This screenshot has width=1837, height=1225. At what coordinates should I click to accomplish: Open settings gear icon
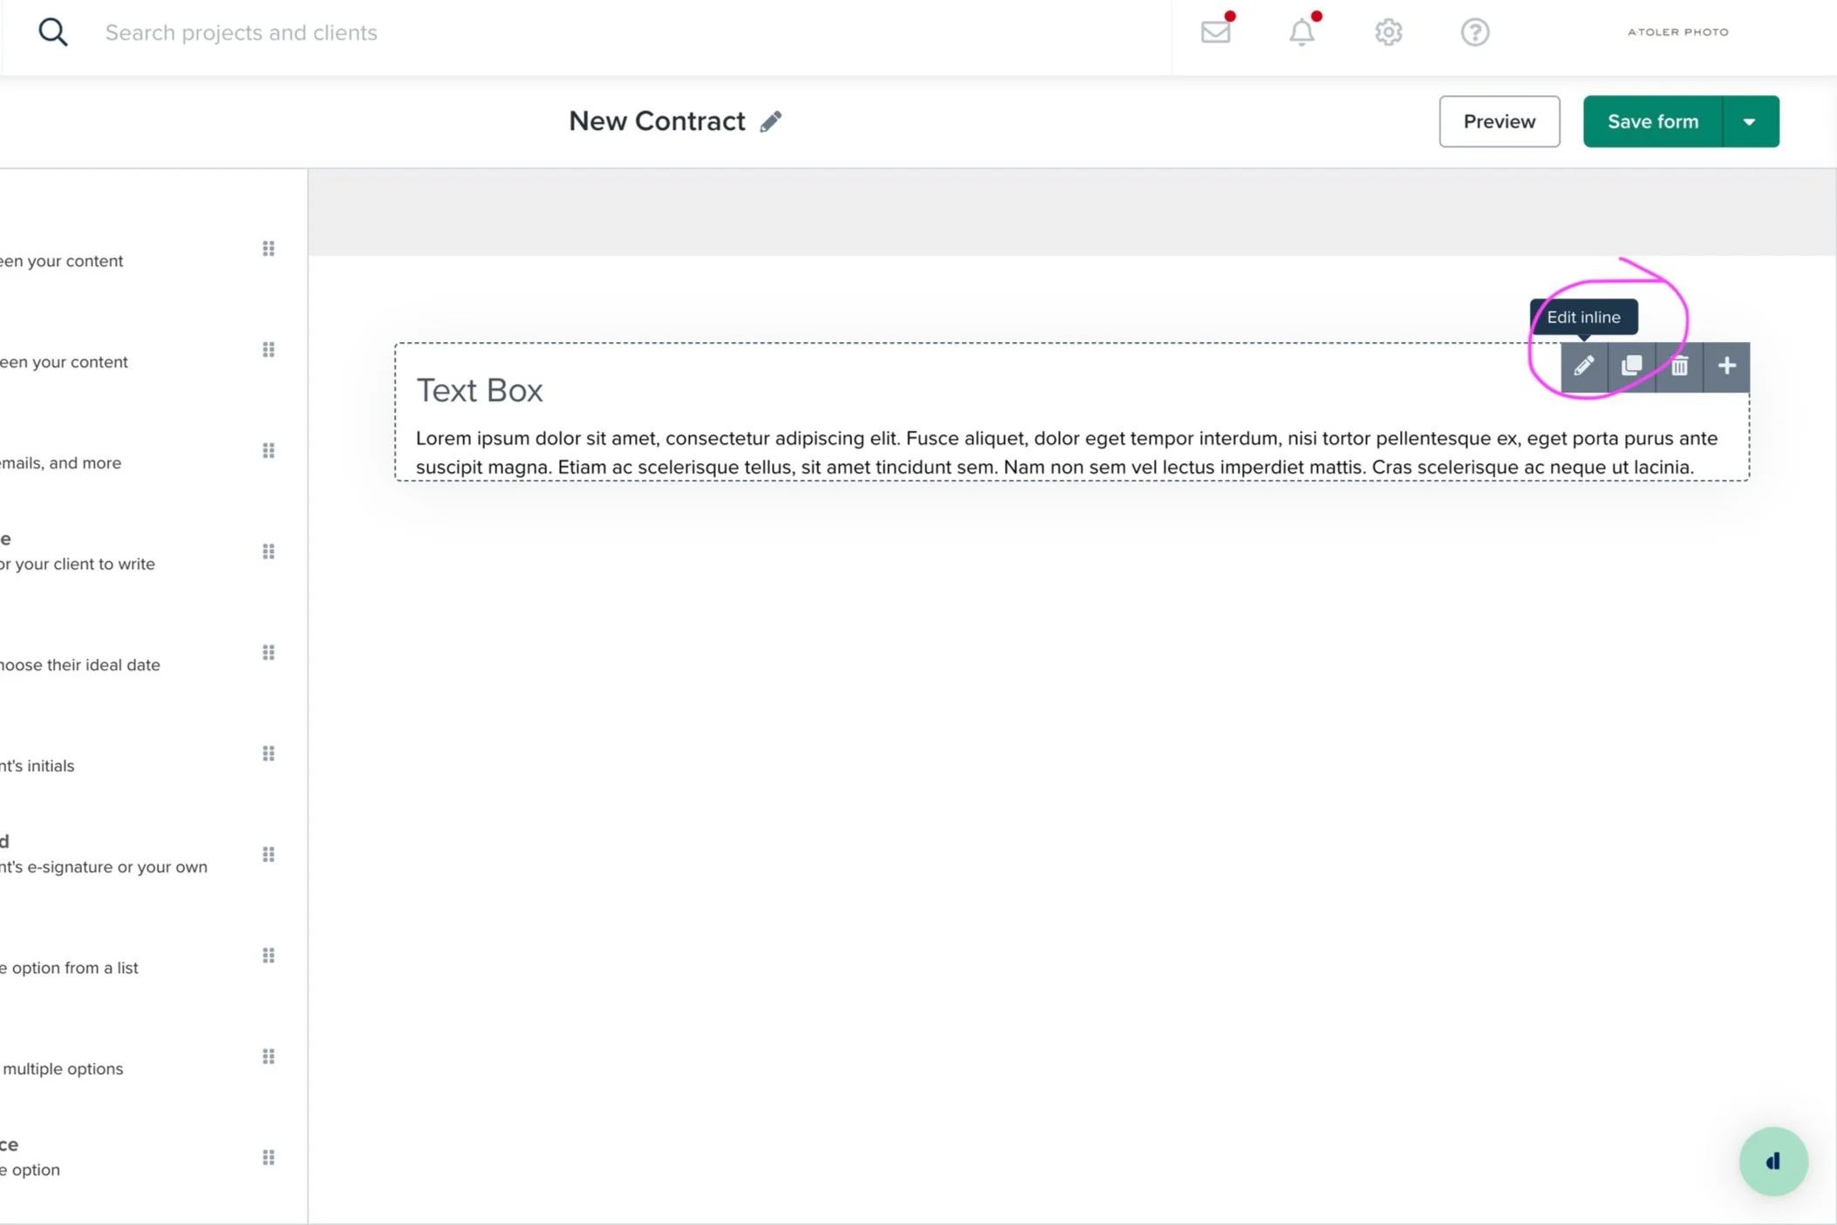click(x=1388, y=32)
